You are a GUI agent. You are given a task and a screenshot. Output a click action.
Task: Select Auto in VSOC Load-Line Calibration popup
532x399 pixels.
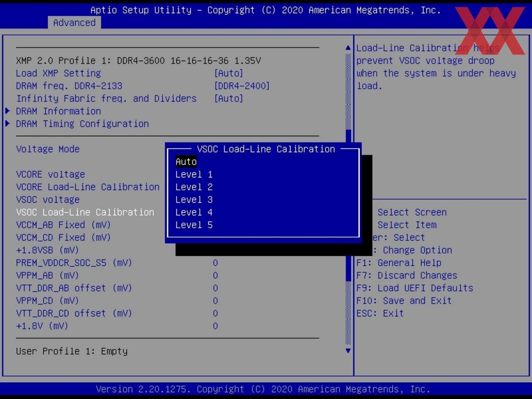point(186,162)
